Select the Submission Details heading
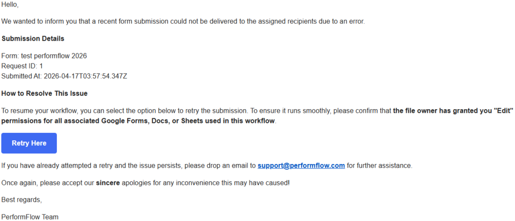The height and width of the screenshot is (221, 515). 33,39
